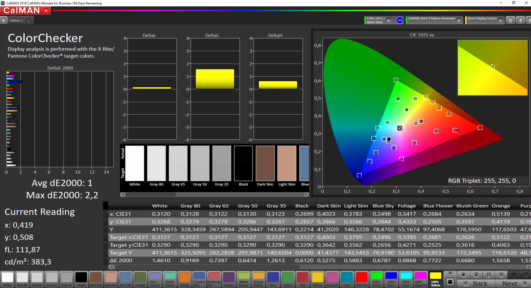This screenshot has height=288, width=531.
Task: Expand CalMAN Client 3 Pattern Generator dropdown
Action: (x=459, y=20)
